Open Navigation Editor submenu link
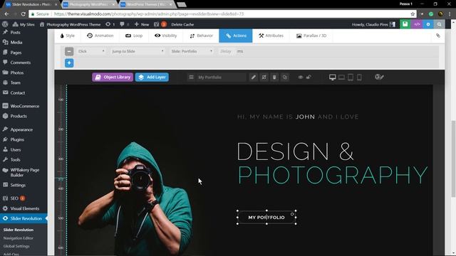The image size is (456, 256). pyautogui.click(x=19, y=238)
